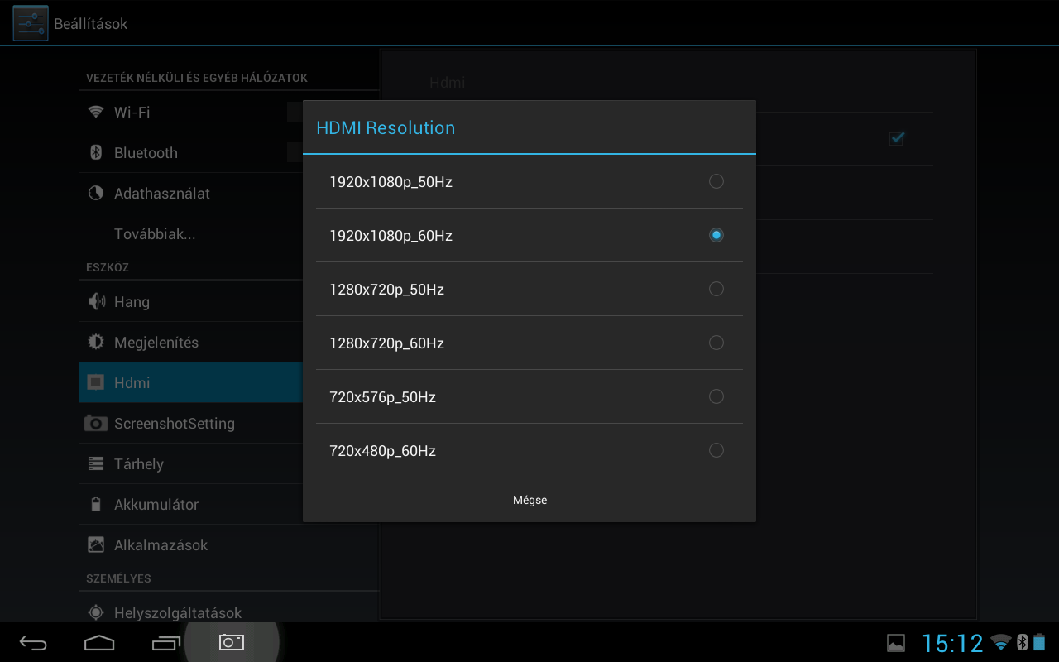Pick the 720x576p_50Hz resolution option
Viewport: 1059px width, 662px height.
pyautogui.click(x=529, y=396)
